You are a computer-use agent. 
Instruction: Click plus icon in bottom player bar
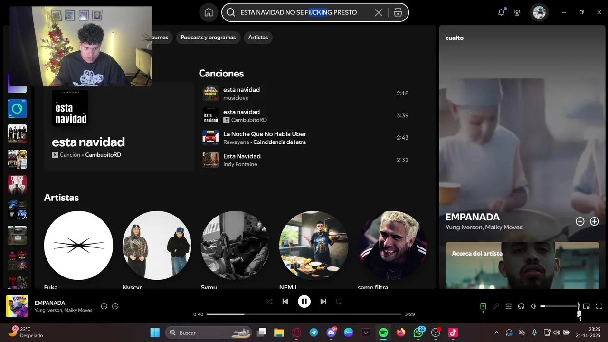point(115,306)
